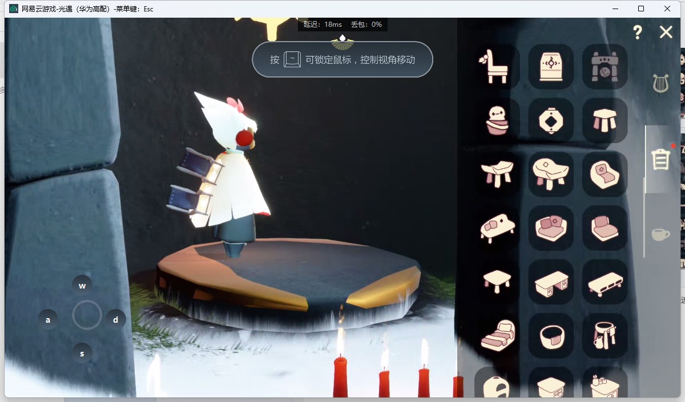
Task: Select the bed prop
Action: 497,335
